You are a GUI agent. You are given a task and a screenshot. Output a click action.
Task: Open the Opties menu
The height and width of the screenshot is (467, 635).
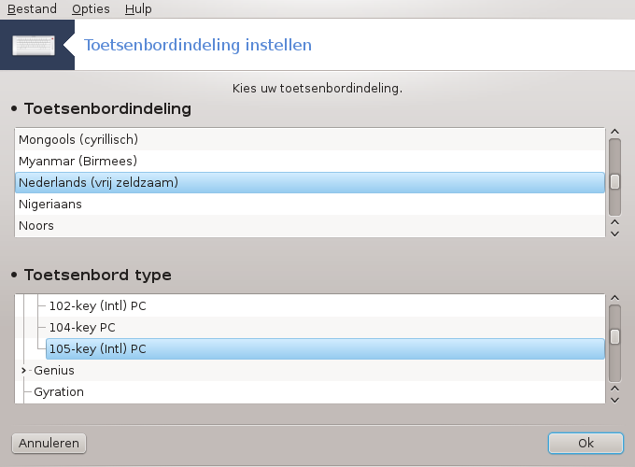coord(91,9)
